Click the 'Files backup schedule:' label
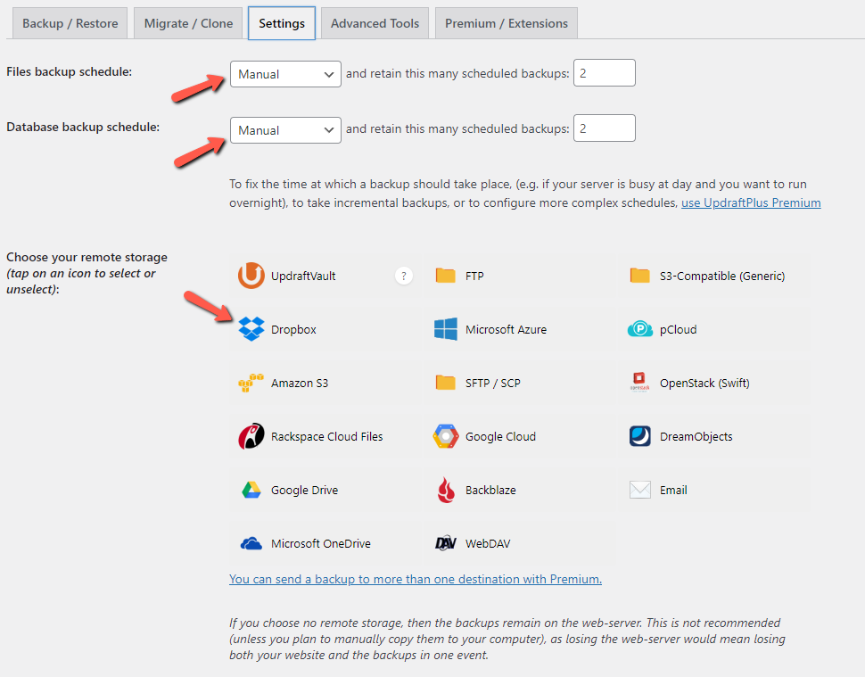This screenshot has height=677, width=865. 69,71
